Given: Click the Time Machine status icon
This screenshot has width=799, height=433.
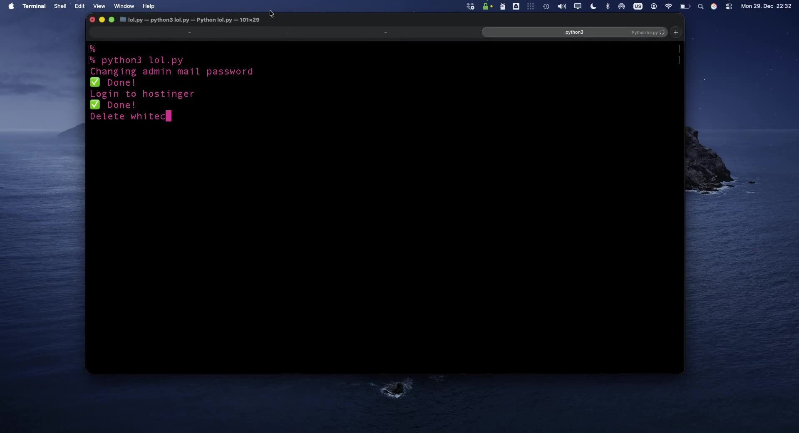Looking at the screenshot, I should tap(546, 6).
